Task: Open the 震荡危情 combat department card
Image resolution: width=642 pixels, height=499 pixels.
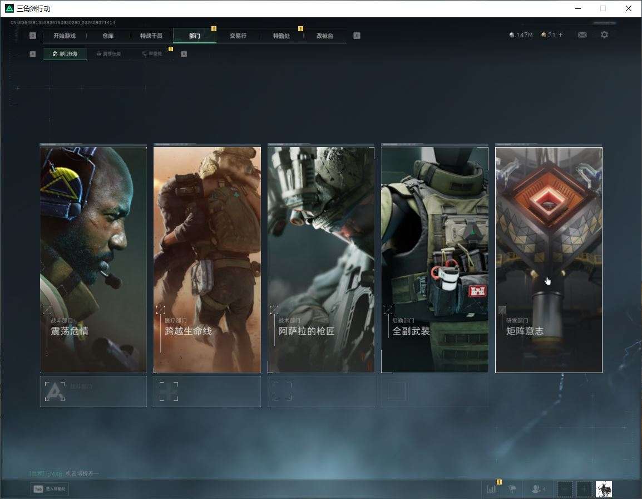Action: (93, 260)
